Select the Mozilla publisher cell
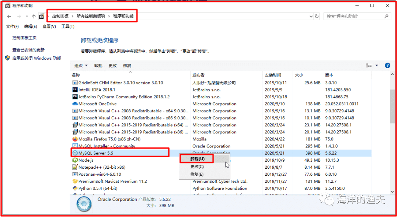Image resolution: width=398 pixels, height=217 pixels. (x=199, y=139)
